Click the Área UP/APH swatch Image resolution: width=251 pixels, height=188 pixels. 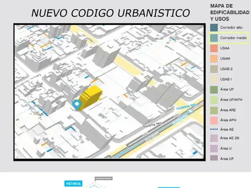214,100
